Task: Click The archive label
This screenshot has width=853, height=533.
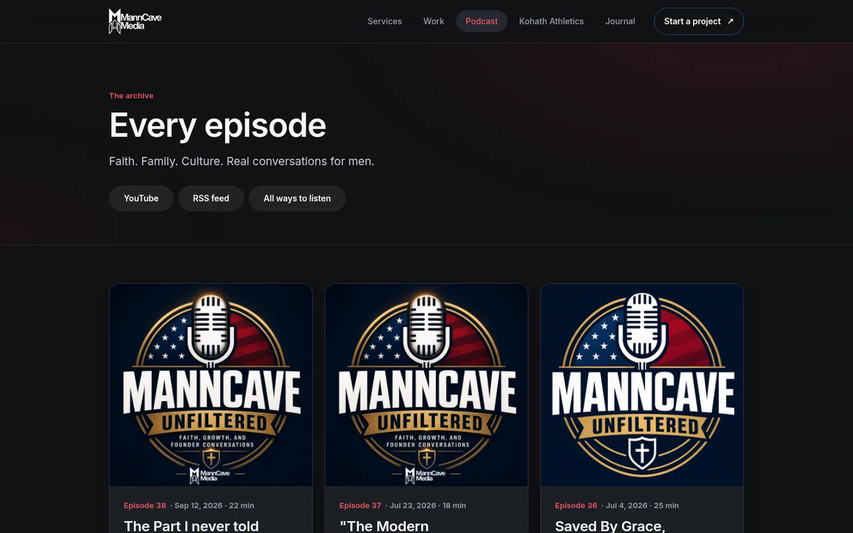Action: 131,96
